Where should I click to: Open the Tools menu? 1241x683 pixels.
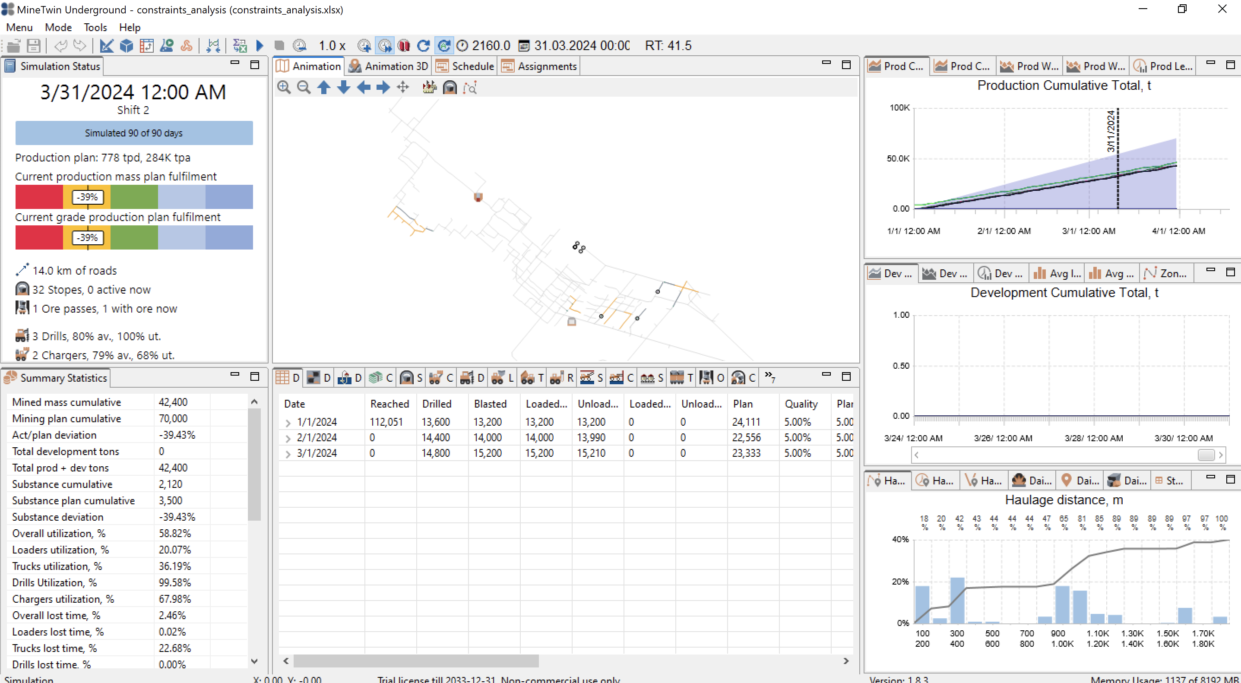coord(95,28)
